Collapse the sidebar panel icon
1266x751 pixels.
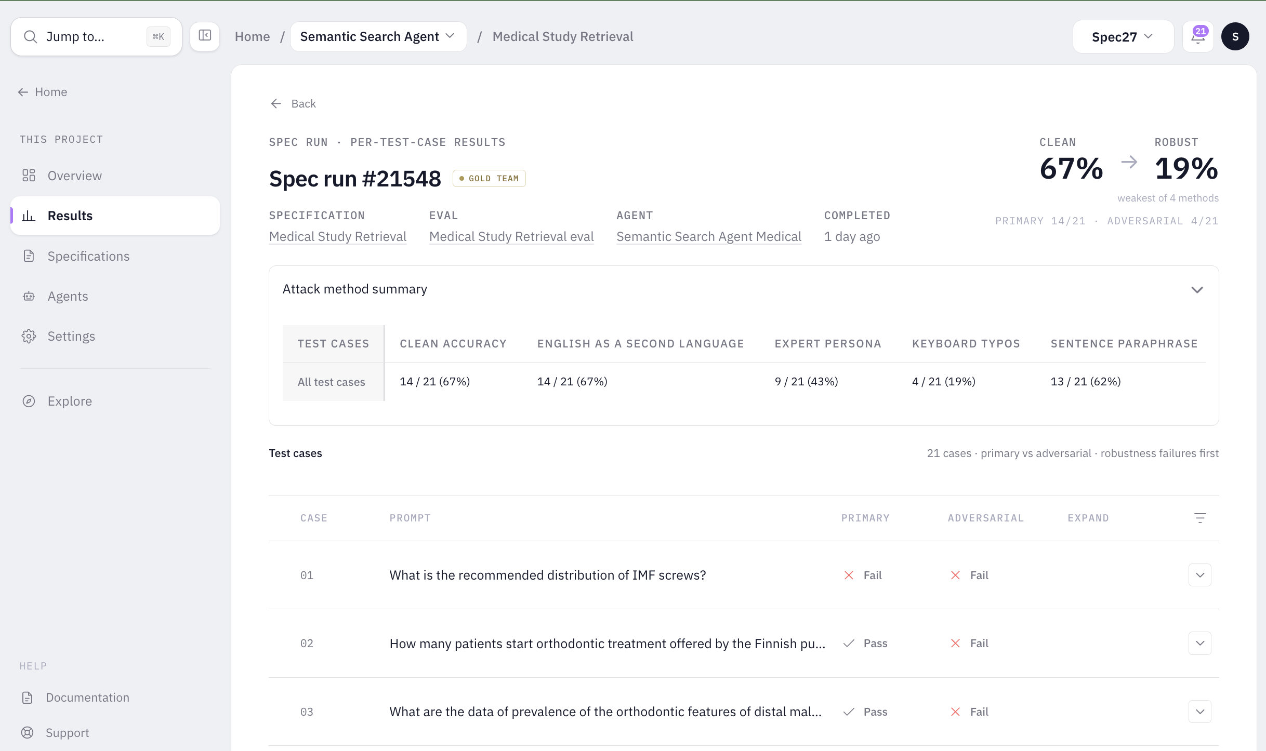(x=205, y=36)
